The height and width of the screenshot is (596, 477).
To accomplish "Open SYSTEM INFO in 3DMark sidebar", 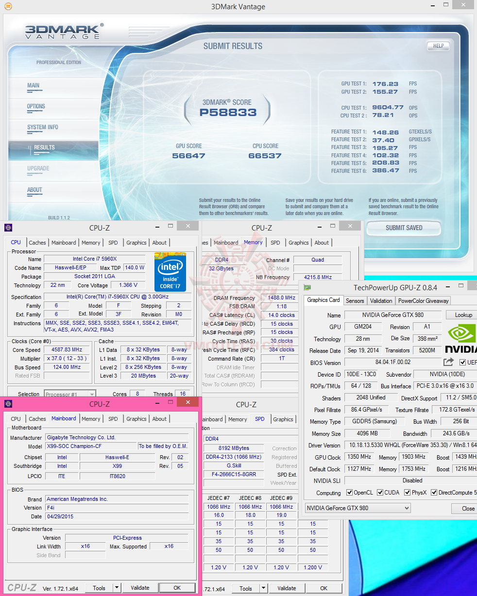I will [x=43, y=127].
